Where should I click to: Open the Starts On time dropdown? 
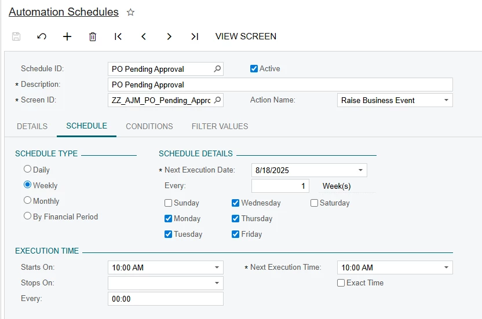217,267
